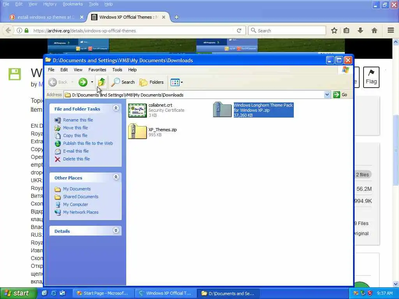Click the browser reload button
399x299 pixels.
[x=239, y=30]
